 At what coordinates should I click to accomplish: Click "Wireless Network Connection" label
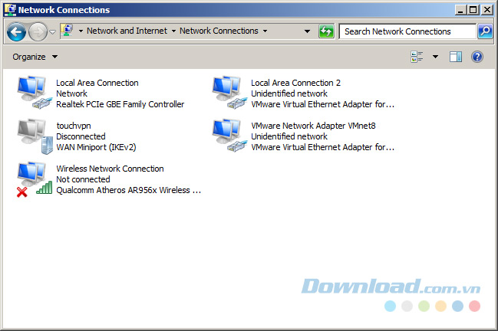[x=110, y=169]
